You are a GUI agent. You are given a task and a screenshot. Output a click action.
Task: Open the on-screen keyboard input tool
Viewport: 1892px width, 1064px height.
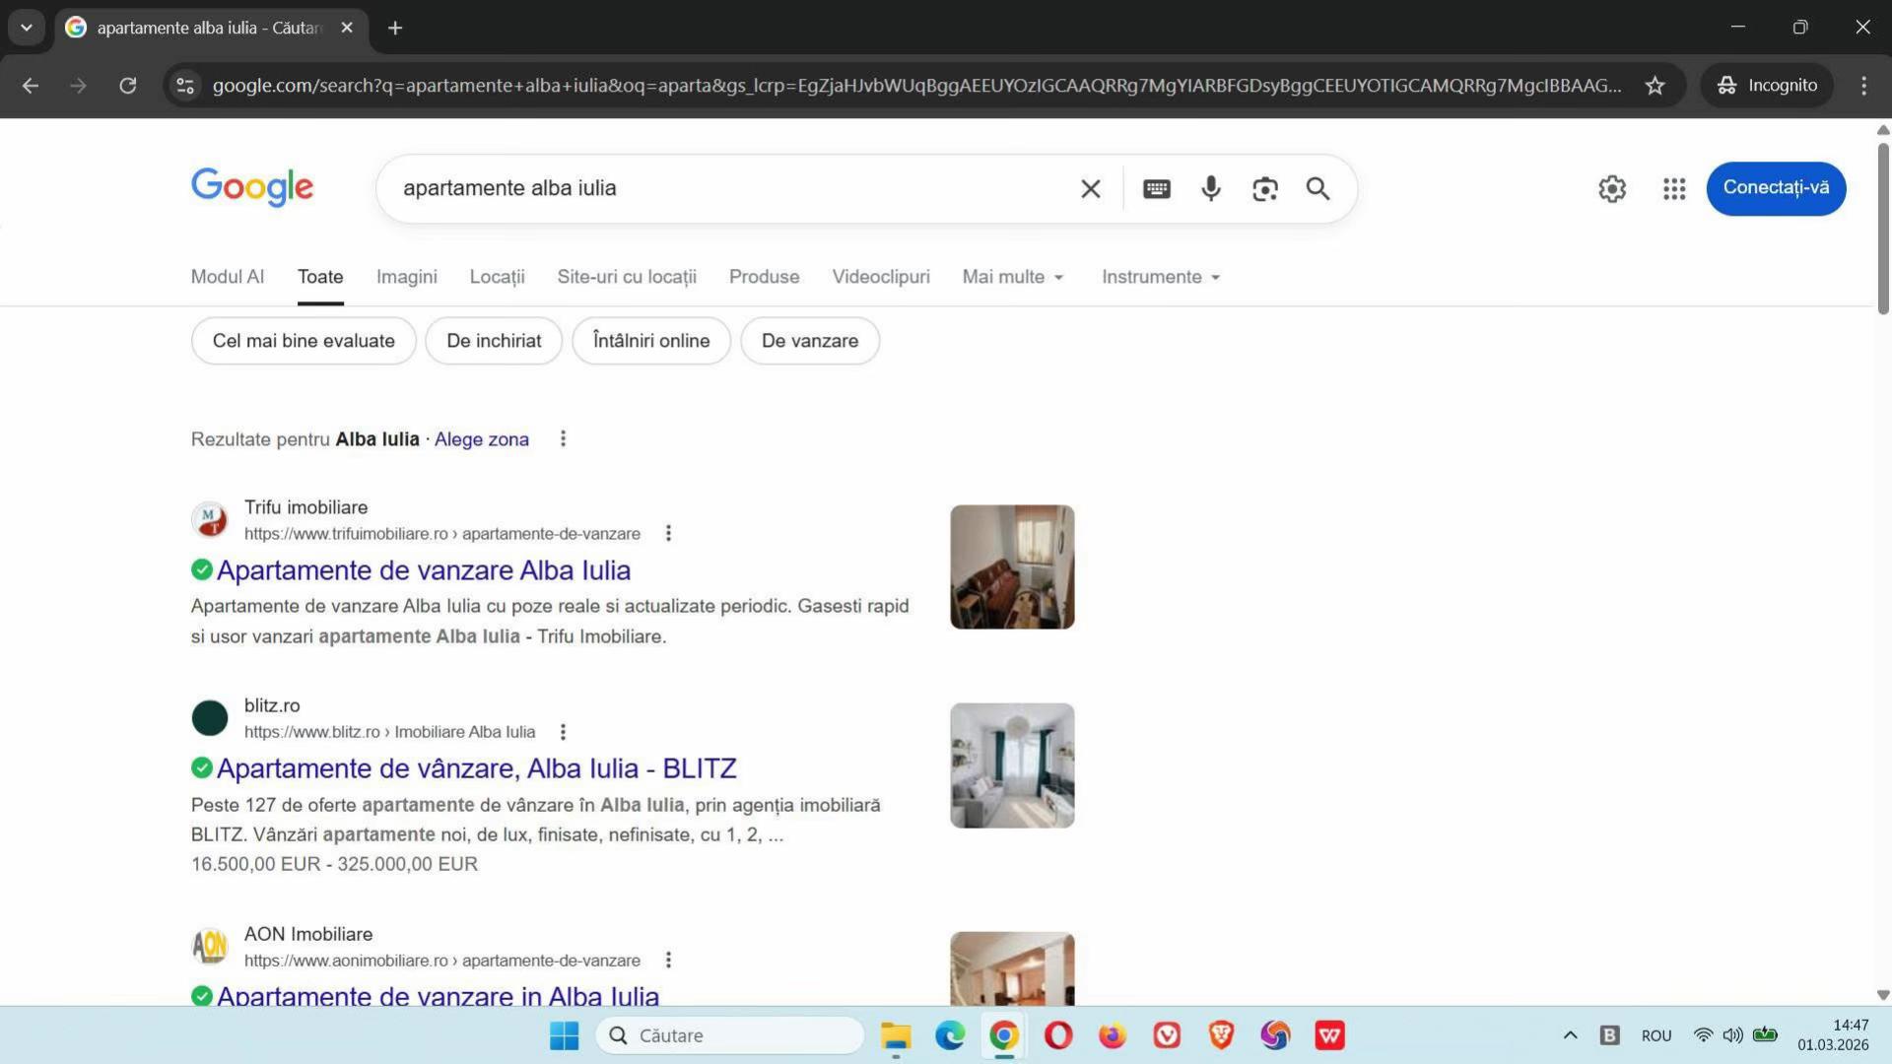pyautogui.click(x=1157, y=188)
